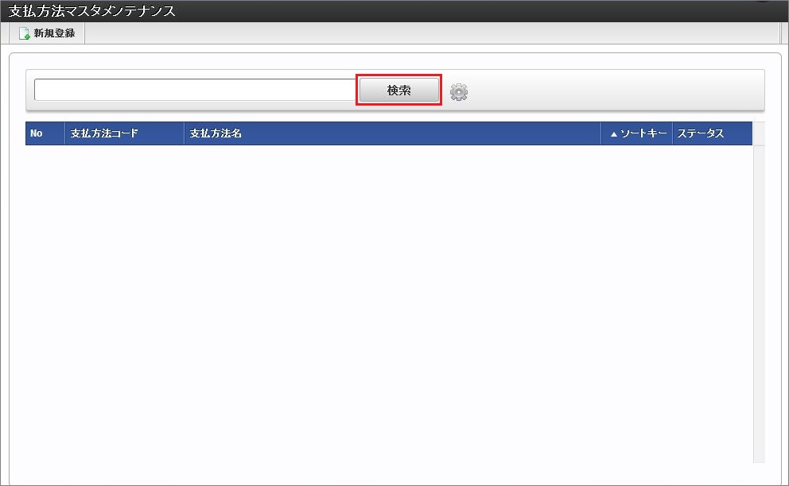The image size is (789, 486).
Task: Sort by the No column header
Action: click(45, 133)
